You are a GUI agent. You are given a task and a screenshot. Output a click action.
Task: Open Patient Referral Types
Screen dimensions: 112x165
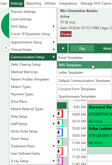point(33,109)
